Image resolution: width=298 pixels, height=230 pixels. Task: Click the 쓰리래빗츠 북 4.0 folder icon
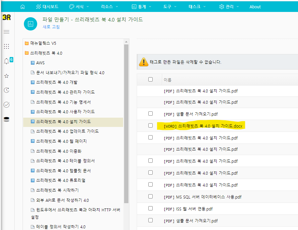(27, 53)
